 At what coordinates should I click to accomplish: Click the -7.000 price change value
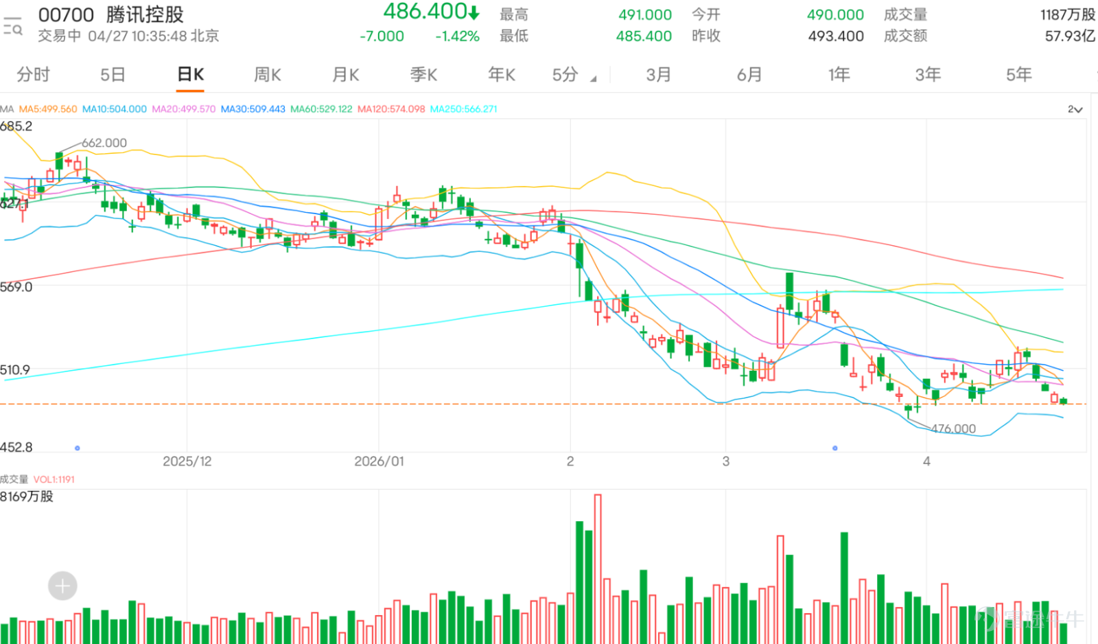pyautogui.click(x=382, y=36)
